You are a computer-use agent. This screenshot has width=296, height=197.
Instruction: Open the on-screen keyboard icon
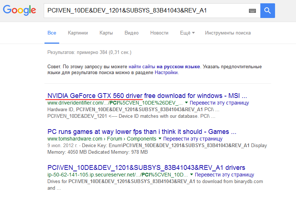[x=252, y=11]
